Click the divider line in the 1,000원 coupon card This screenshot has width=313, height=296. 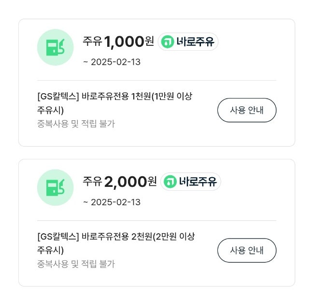[x=156, y=80]
